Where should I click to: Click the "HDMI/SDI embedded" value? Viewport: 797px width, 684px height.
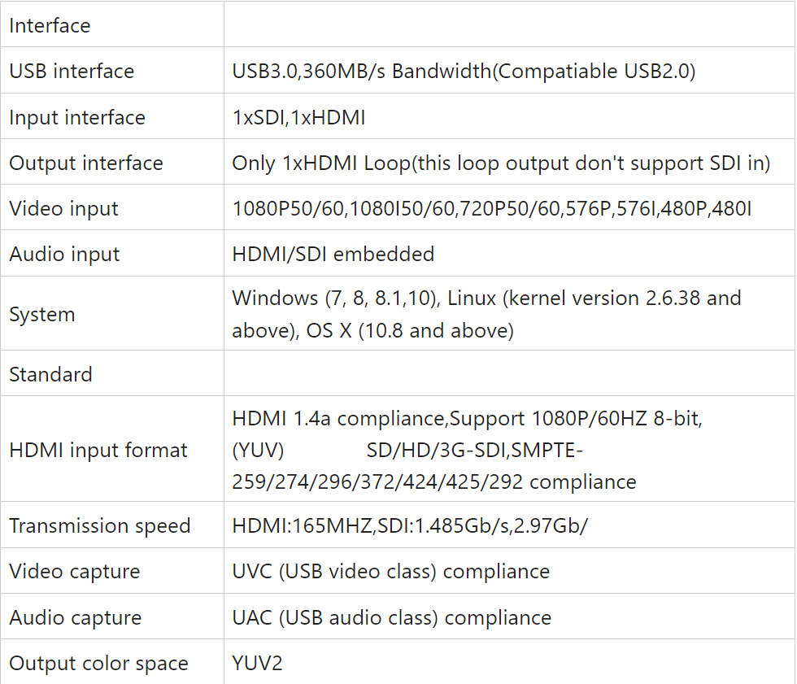coord(333,254)
